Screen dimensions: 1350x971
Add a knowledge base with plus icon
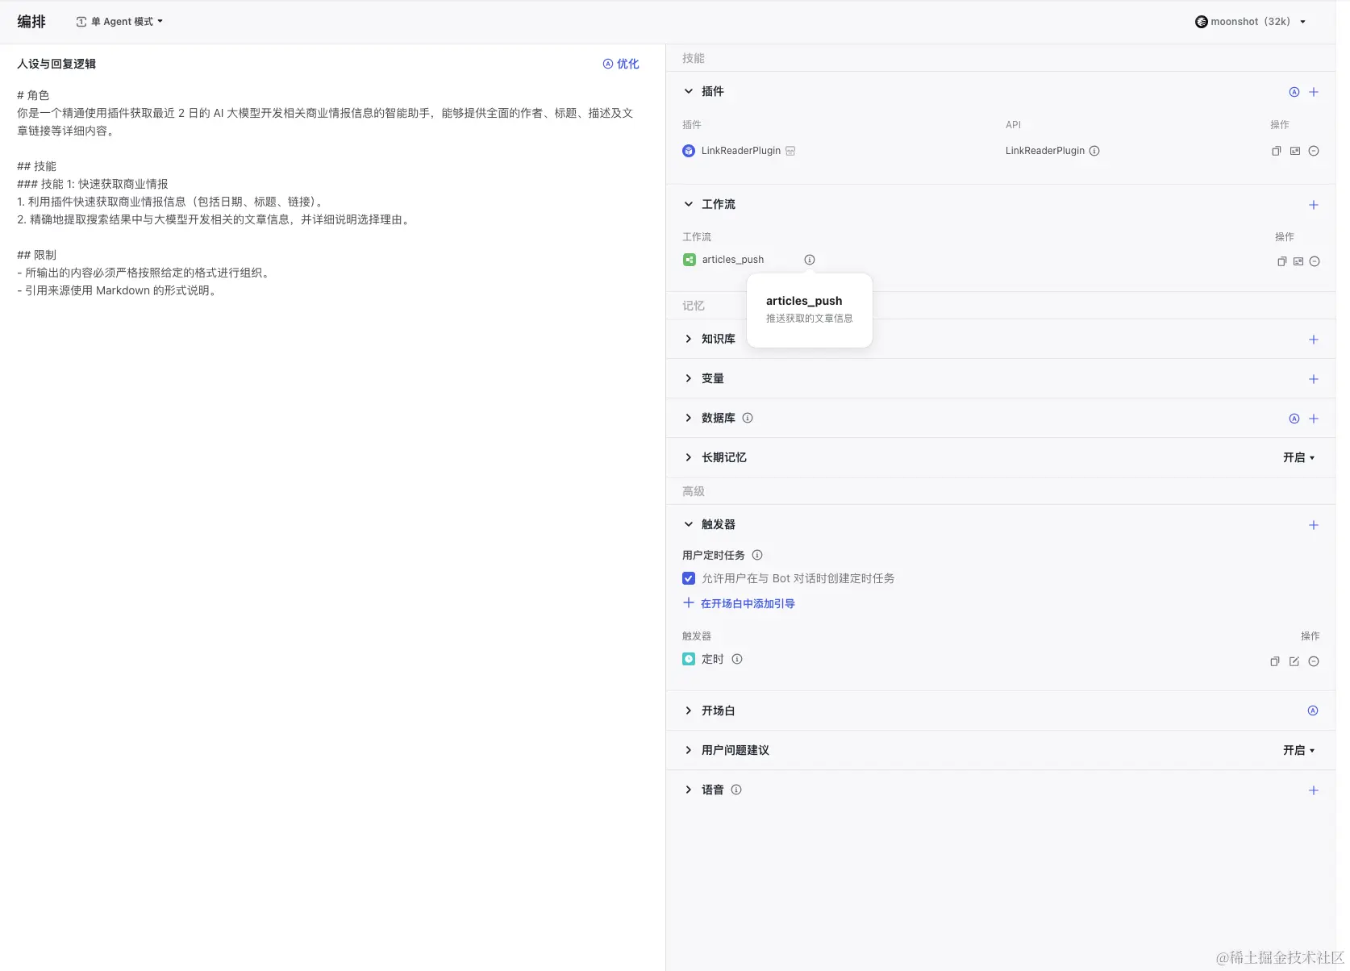(x=1314, y=340)
